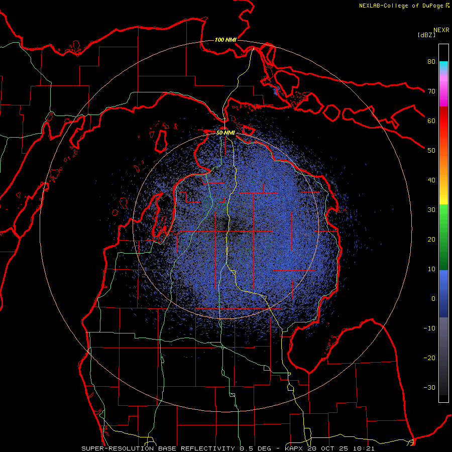Click the 70 value on dBZ scale
This screenshot has height=452, width=452.
431,91
